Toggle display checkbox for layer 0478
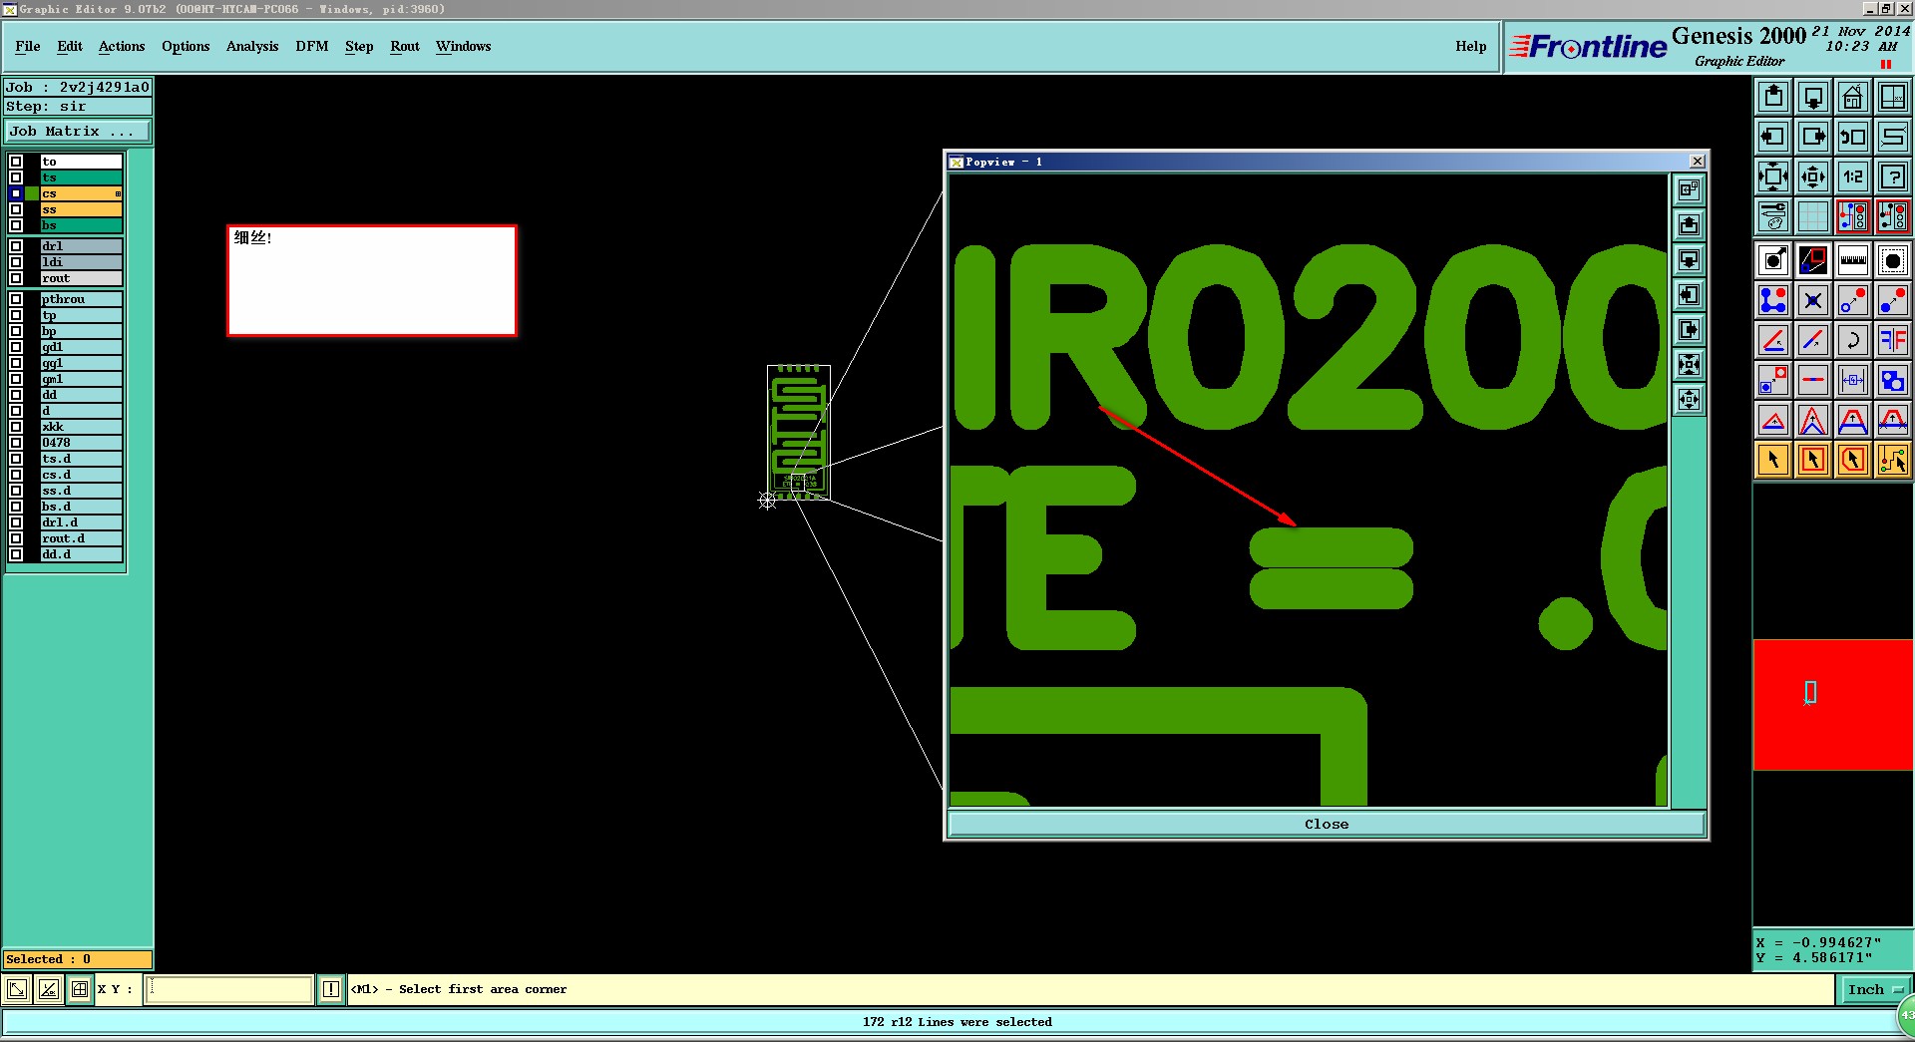The height and width of the screenshot is (1042, 1915). 16,443
